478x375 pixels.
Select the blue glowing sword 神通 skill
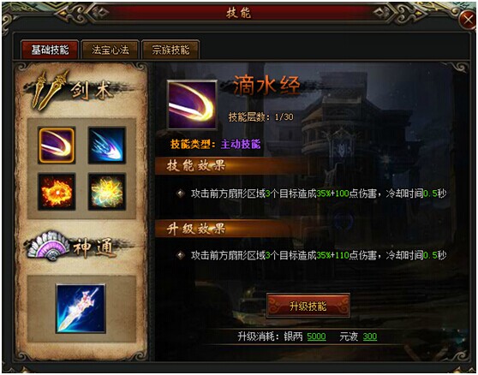coord(81,308)
